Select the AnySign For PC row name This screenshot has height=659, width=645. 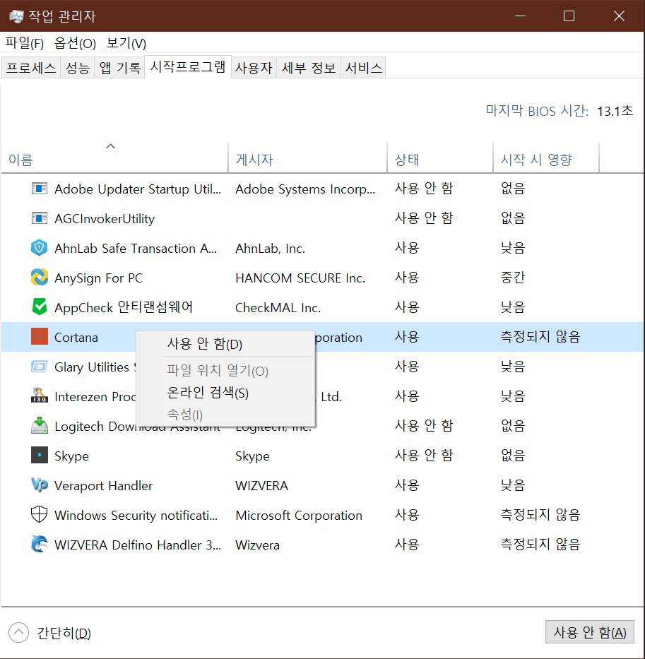click(98, 278)
